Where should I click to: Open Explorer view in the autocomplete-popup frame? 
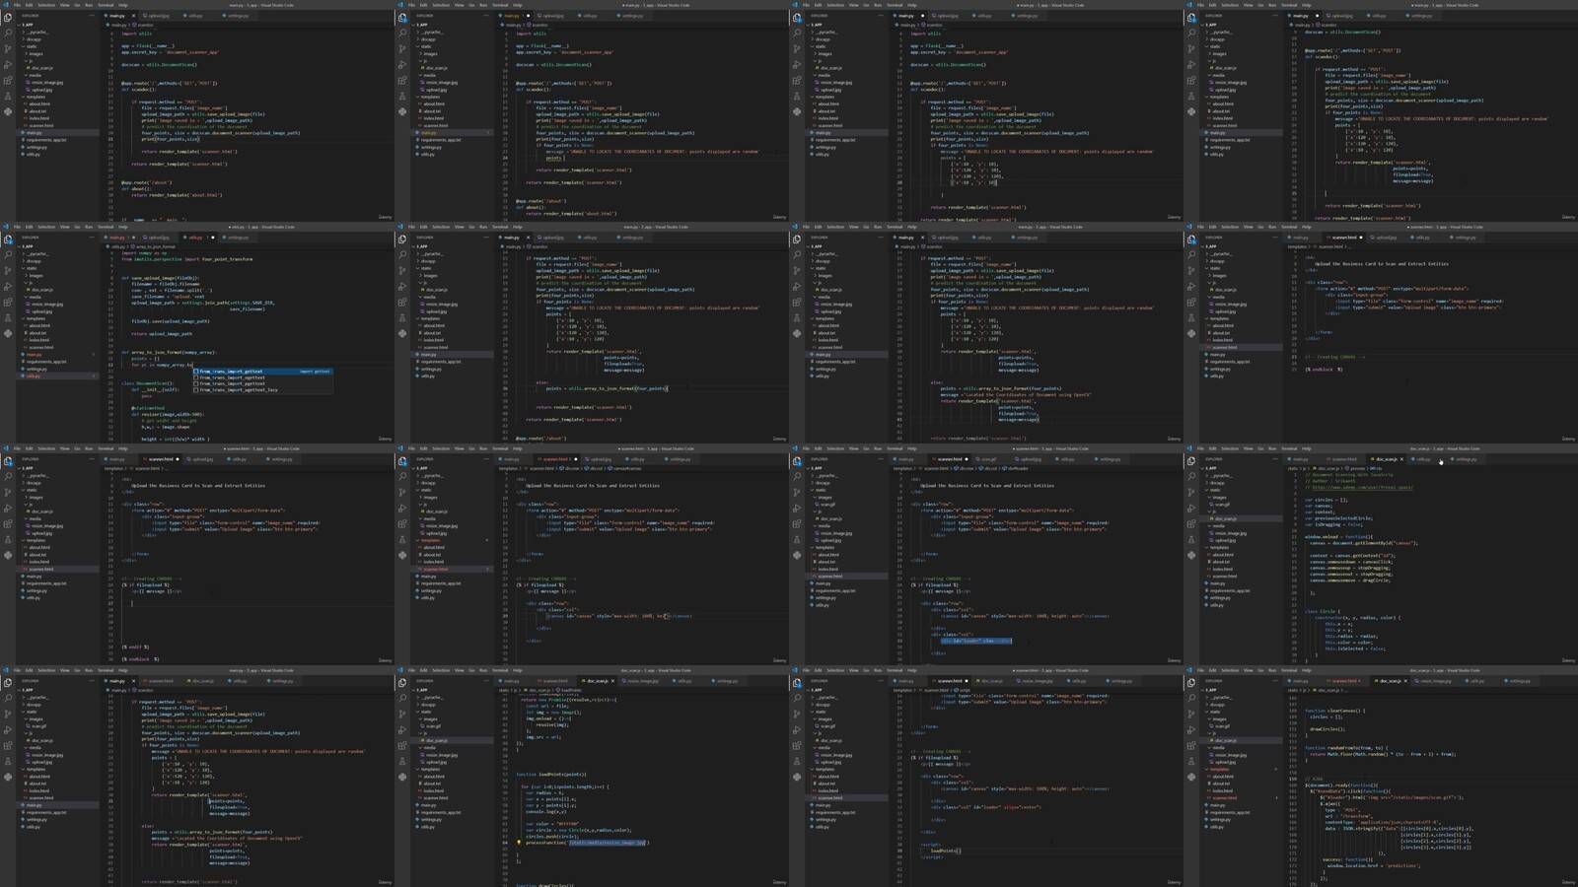point(8,239)
